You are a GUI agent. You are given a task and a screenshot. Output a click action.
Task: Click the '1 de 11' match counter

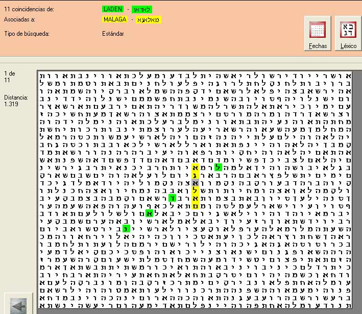pyautogui.click(x=10, y=77)
